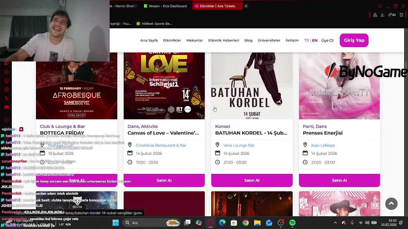Viewport: 408px width, 229px height.
Task: Switch site language to TR
Action: click(x=306, y=40)
